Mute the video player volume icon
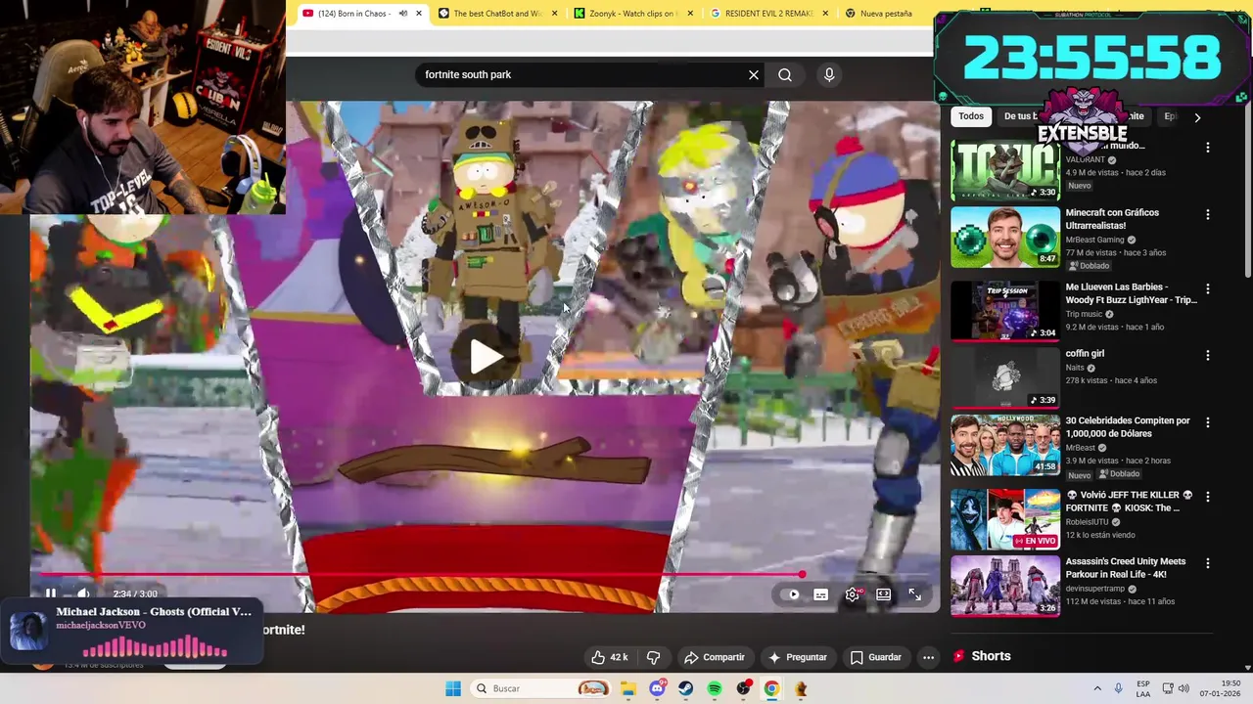Screen dimensions: 1253x704 pos(83,594)
